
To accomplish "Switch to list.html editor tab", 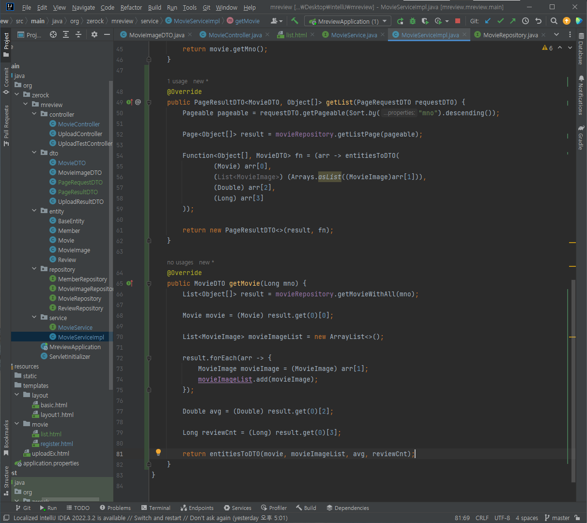I will (296, 35).
